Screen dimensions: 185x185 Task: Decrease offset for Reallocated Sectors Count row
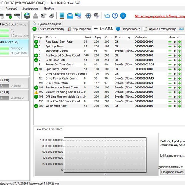170,55
